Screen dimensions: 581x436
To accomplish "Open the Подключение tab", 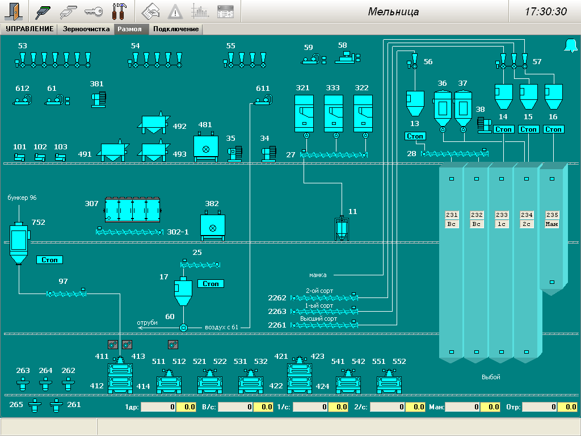I will (x=176, y=29).
